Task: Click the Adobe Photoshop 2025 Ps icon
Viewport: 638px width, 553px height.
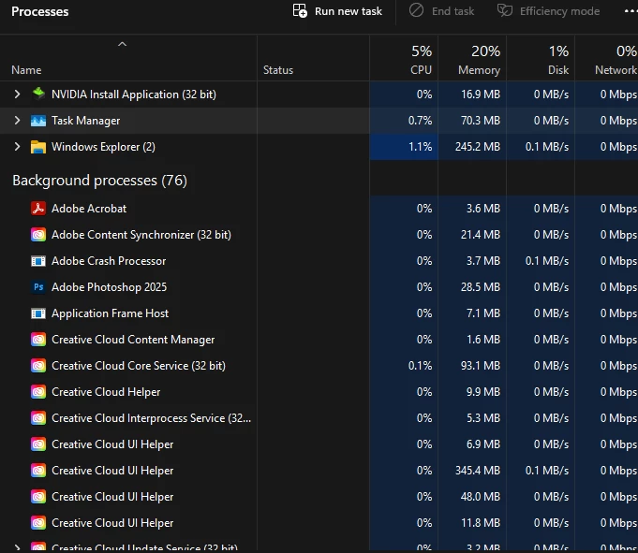Action: click(38, 287)
